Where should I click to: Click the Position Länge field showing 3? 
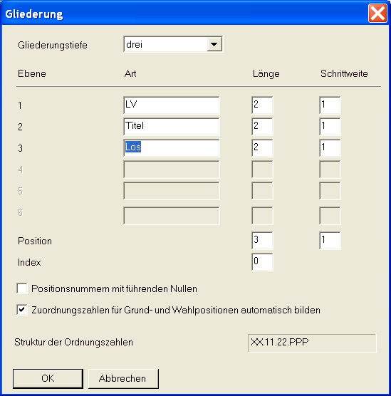262,241
